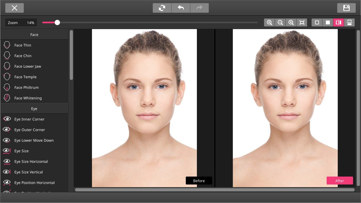The width and height of the screenshot is (361, 203).
Task: Collapse the Face section header
Action: pyautogui.click(x=34, y=35)
